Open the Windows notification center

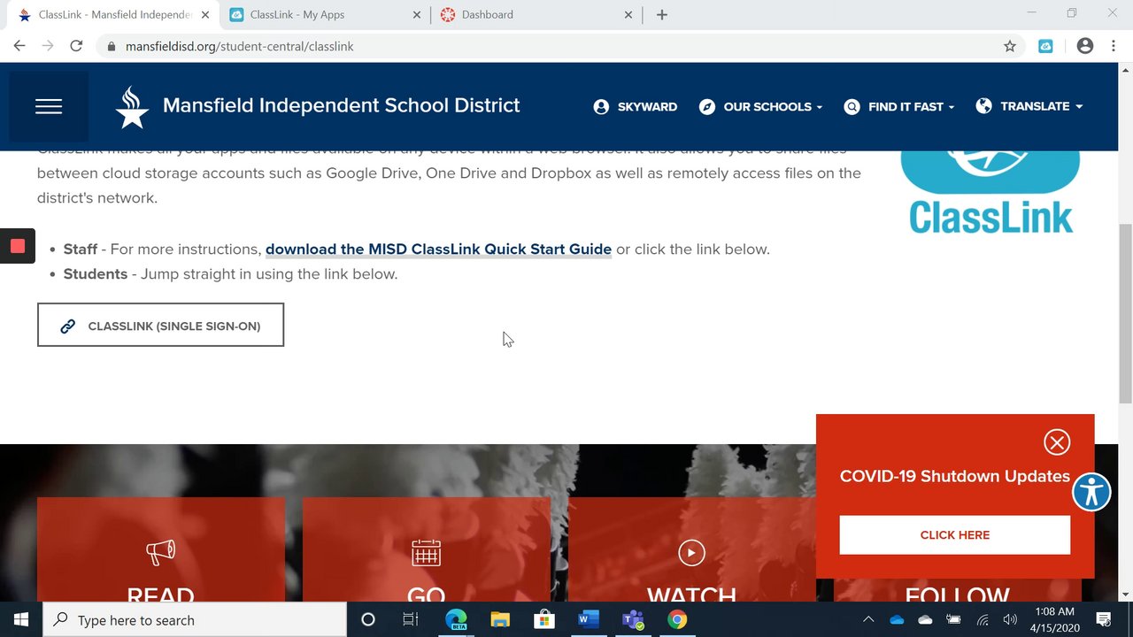tap(1104, 620)
